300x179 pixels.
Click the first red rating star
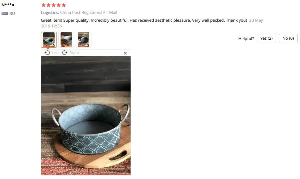point(44,5)
